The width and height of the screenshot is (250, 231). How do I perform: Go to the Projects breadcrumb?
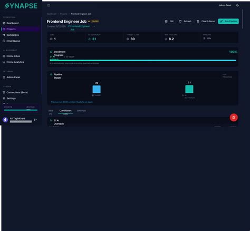pyautogui.click(x=64, y=14)
